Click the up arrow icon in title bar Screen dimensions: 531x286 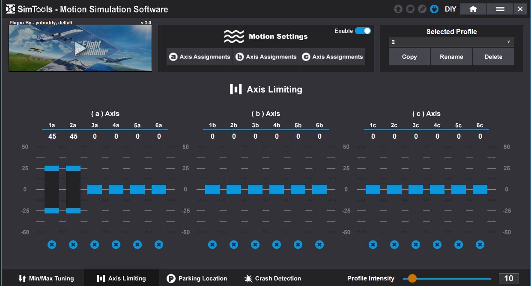[x=398, y=9]
